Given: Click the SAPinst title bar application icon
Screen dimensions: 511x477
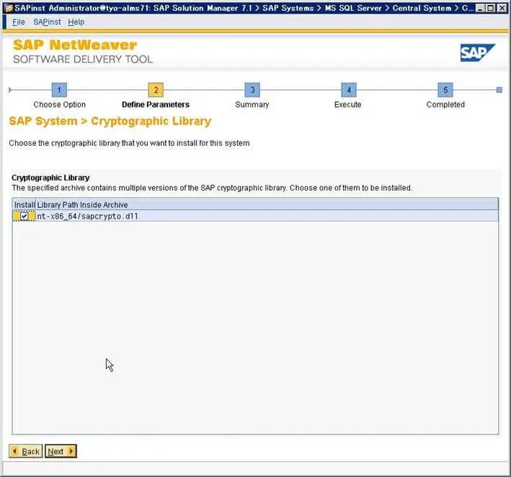Looking at the screenshot, I should click(9, 8).
